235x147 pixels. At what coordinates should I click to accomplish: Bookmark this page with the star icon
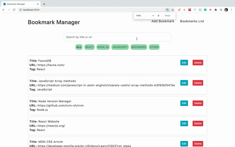coord(173,10)
